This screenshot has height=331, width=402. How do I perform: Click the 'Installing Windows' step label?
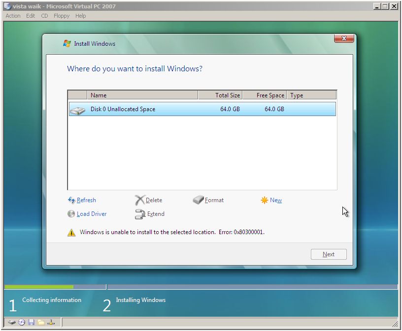[141, 300]
